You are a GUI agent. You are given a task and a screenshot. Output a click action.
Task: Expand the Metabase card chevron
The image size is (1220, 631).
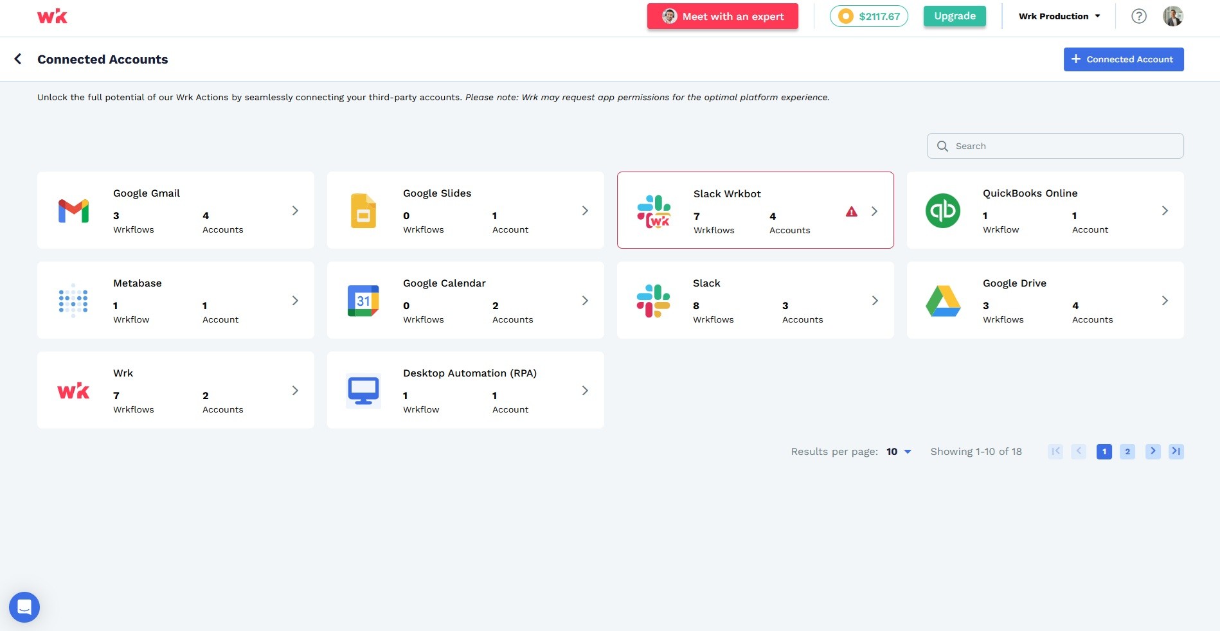[295, 300]
